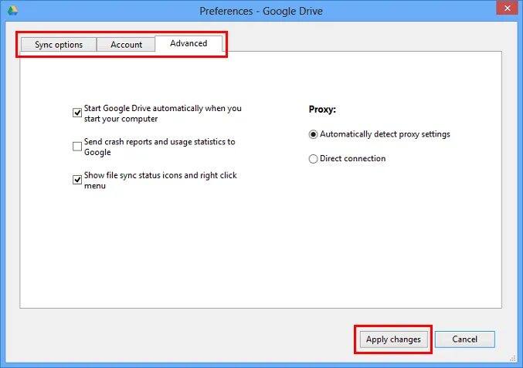Toggle Show file sync status icons checkbox
The image size is (523, 368).
click(77, 180)
